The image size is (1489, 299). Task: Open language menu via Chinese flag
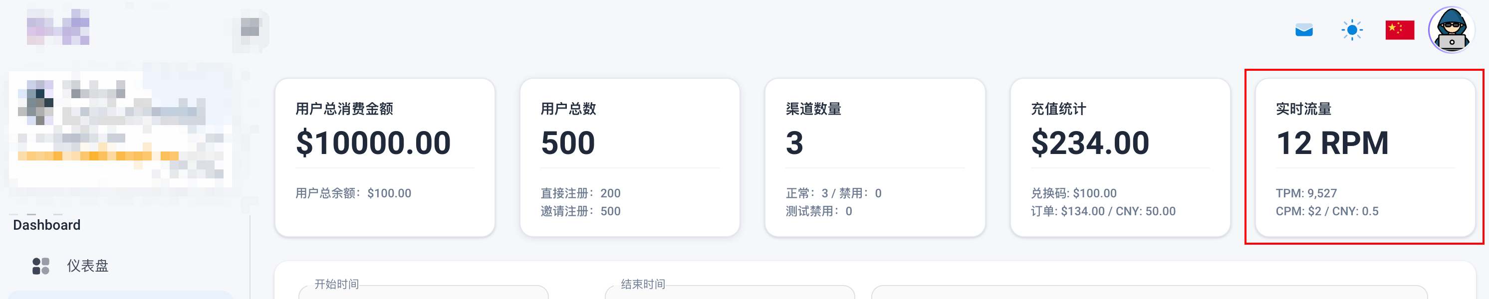1399,30
